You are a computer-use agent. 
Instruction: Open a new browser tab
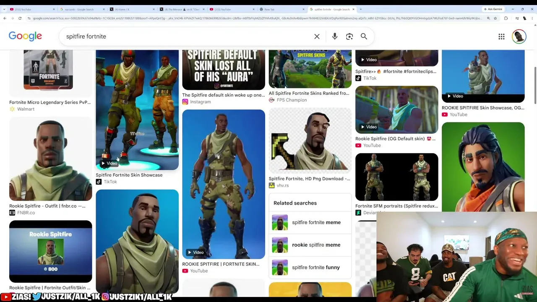pyautogui.click(x=360, y=9)
